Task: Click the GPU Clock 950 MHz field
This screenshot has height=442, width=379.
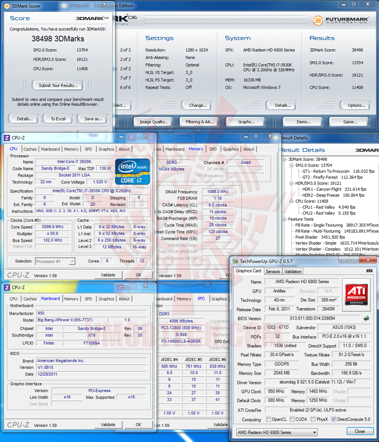Action: pos(276,391)
